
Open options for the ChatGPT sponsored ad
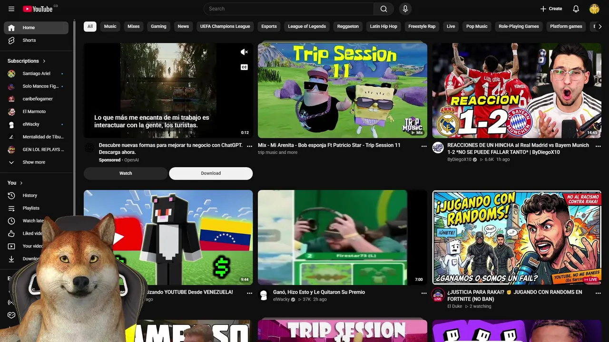coord(249,146)
